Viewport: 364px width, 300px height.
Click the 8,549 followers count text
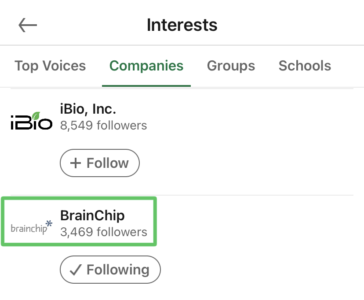pyautogui.click(x=104, y=126)
